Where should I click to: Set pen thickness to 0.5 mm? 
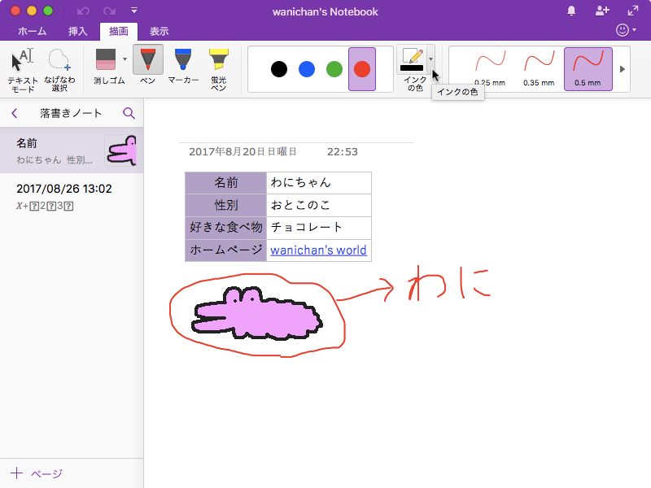pos(588,69)
